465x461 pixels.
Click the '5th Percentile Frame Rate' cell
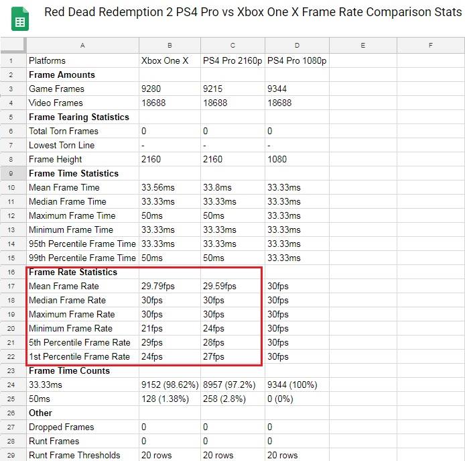(x=82, y=342)
